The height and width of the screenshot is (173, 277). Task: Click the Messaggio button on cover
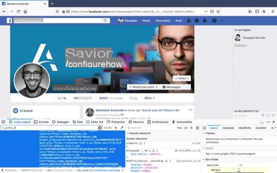pyautogui.click(x=172, y=87)
